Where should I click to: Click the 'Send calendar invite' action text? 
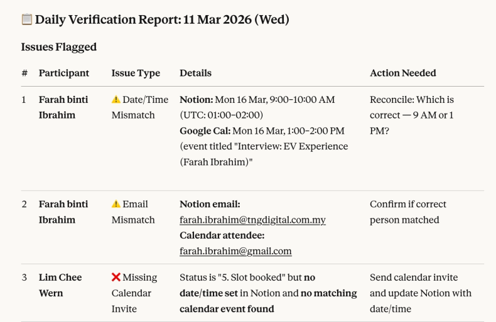414,277
